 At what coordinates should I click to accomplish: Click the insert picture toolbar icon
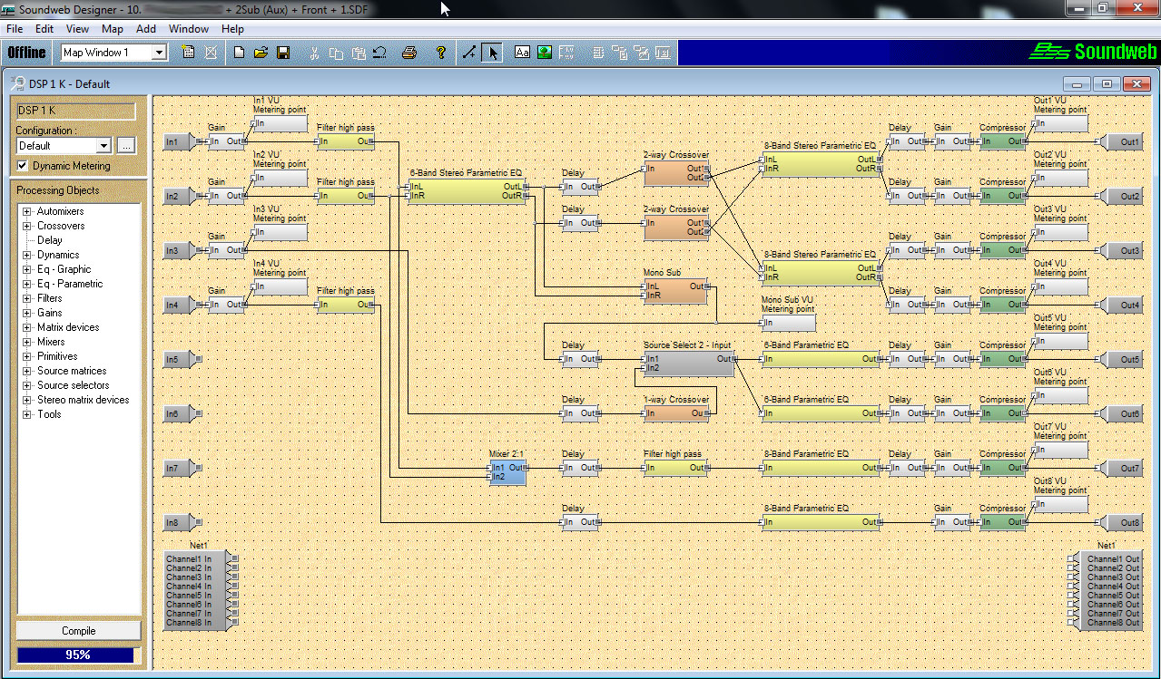(544, 53)
